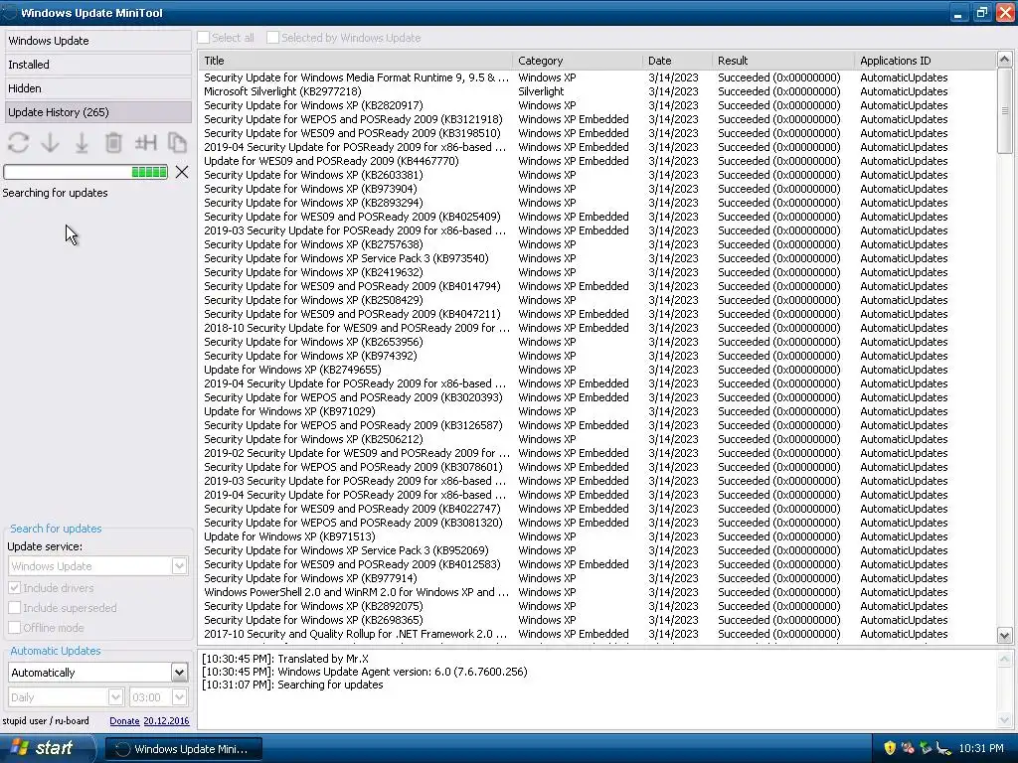
Task: Click the Windows Update Agent version log line
Action: click(364, 672)
